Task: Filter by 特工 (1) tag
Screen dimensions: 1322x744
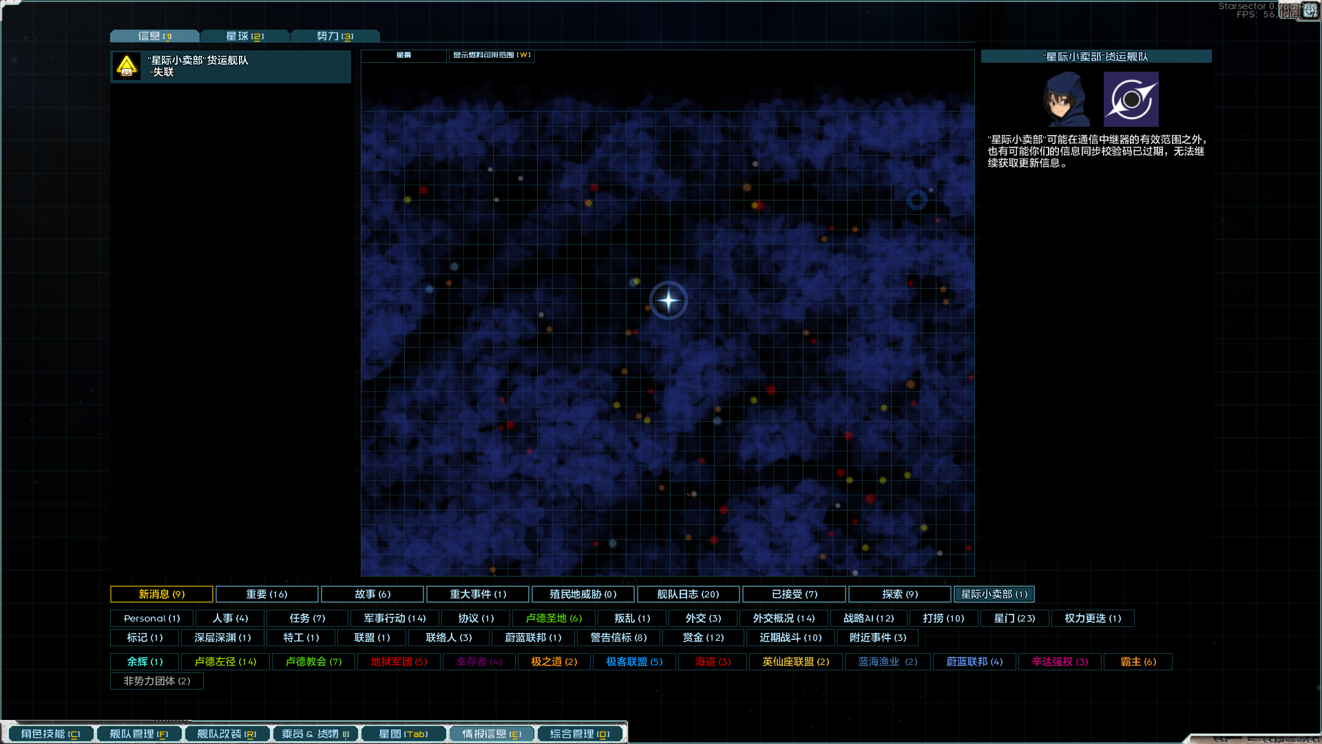Action: (x=301, y=637)
